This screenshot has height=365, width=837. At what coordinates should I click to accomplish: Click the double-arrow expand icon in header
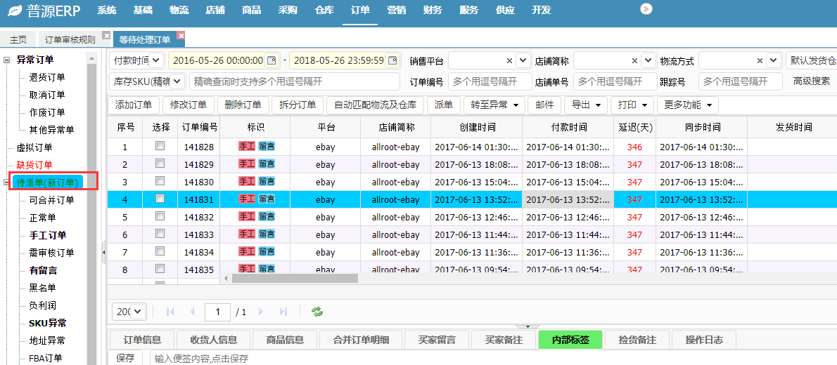click(646, 8)
